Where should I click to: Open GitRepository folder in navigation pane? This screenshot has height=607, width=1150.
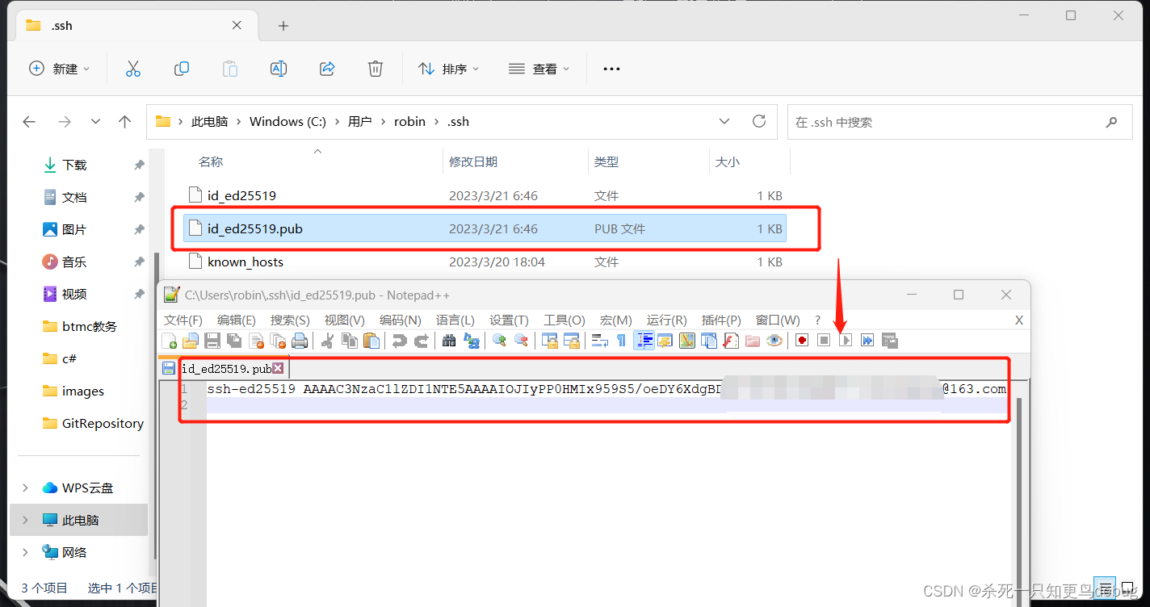[103, 423]
